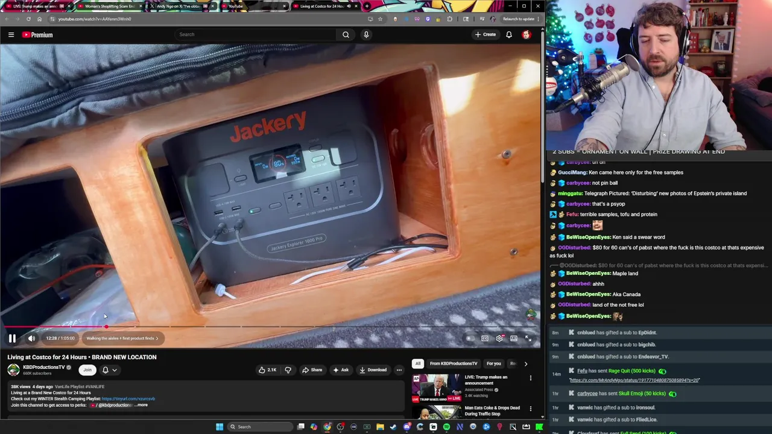Share the Costco video
The image size is (772, 434).
point(312,370)
